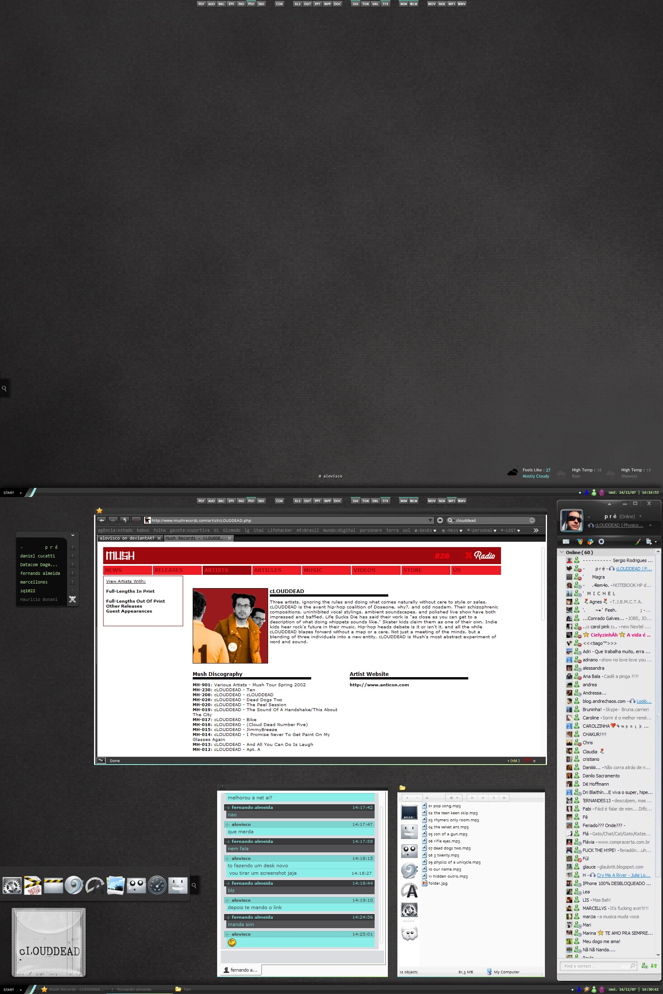Click the paintbrush icon in messenger toolbar
This screenshot has height=994, width=663.
[x=638, y=541]
